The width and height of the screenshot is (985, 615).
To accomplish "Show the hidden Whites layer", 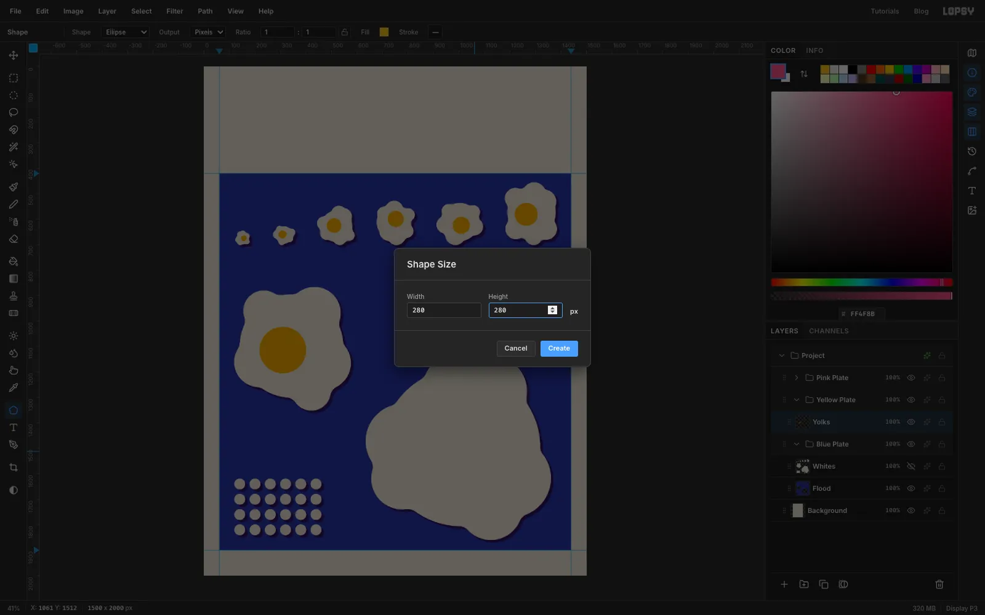I will point(911,466).
